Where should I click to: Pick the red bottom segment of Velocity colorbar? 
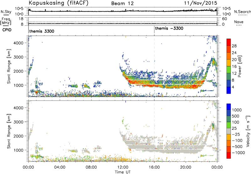[229, 155]
